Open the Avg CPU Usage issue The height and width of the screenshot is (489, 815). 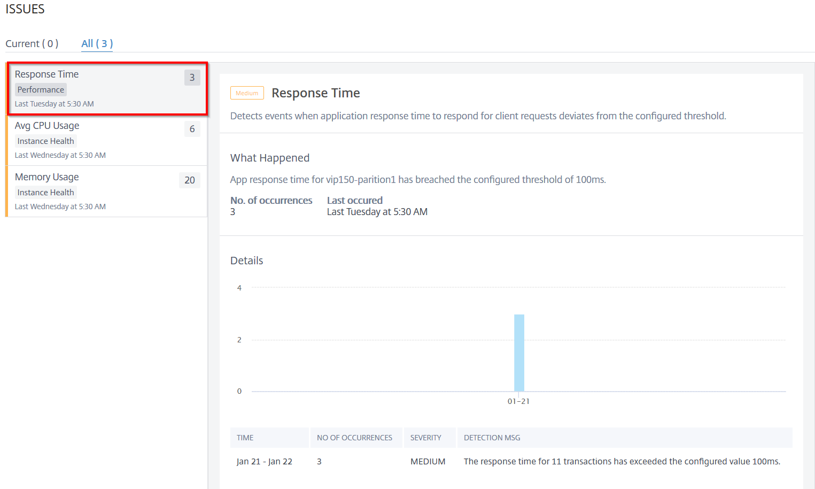coord(106,140)
